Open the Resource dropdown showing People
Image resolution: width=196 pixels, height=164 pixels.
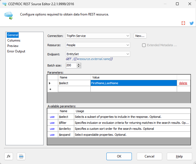click(98, 45)
